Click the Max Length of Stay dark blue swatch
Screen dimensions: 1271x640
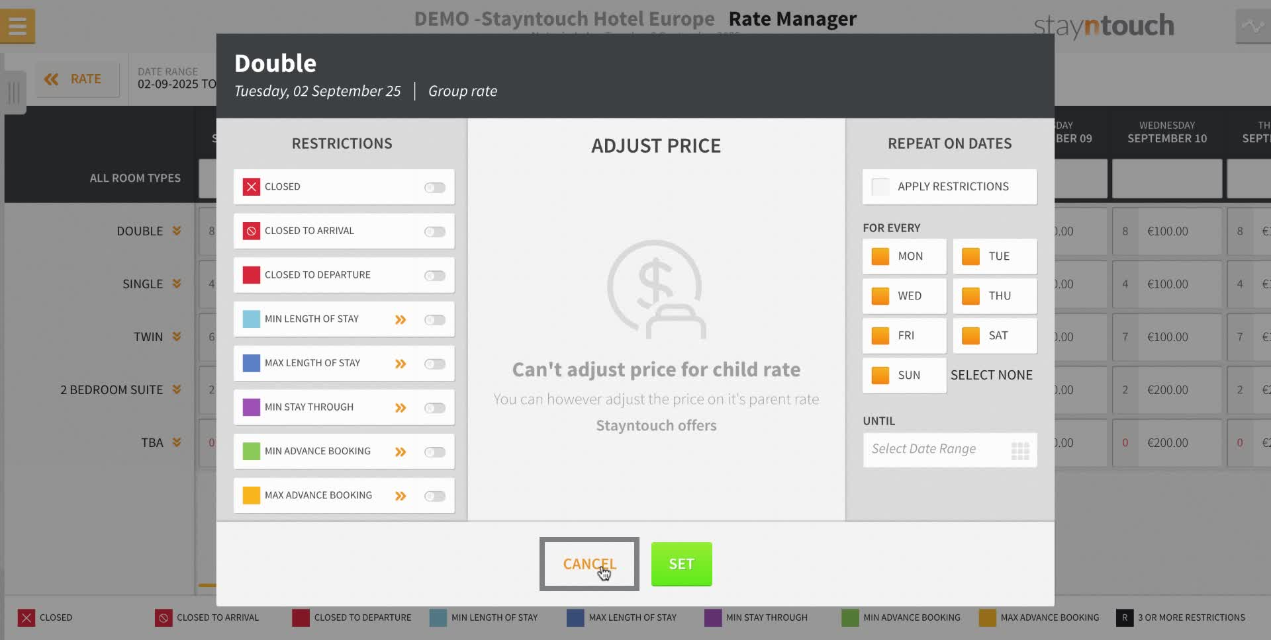point(251,363)
